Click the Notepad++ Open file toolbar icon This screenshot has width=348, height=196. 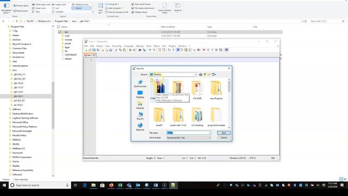(90, 50)
